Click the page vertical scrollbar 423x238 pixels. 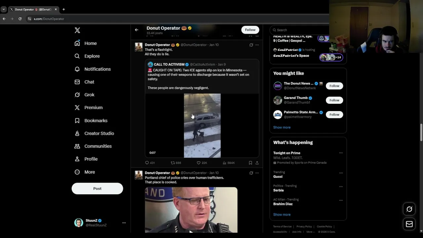click(x=421, y=132)
